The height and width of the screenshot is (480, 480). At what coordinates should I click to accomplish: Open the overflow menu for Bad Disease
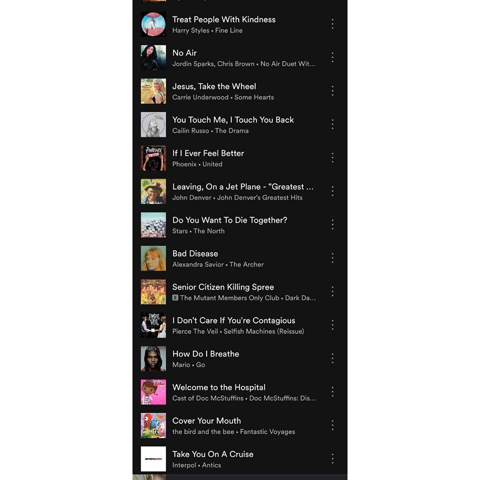pos(332,258)
